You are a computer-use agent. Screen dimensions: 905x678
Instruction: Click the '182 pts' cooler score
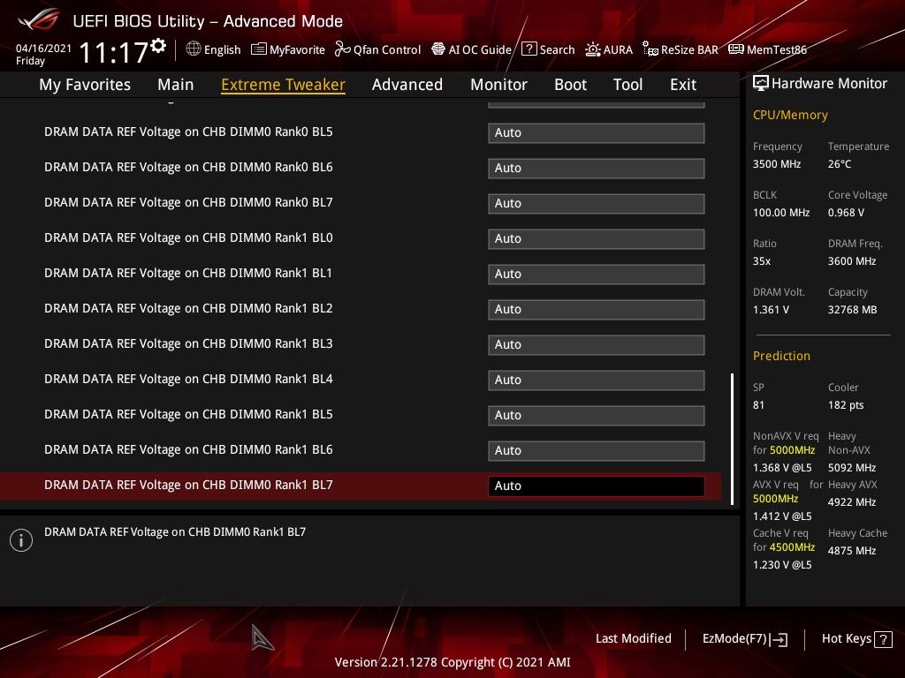pos(846,405)
